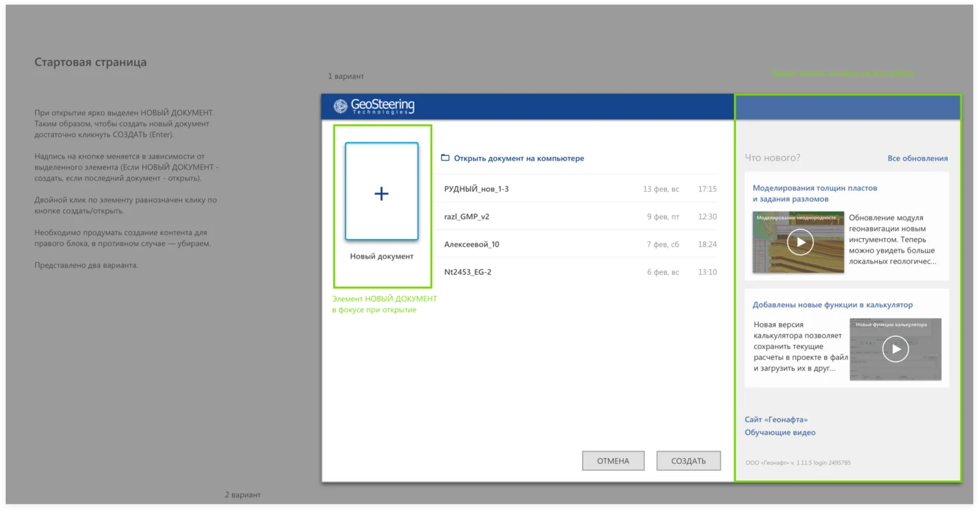Viewport: 979px width, 511px height.
Task: Click the date 7 фев, сб
Action: click(x=663, y=244)
